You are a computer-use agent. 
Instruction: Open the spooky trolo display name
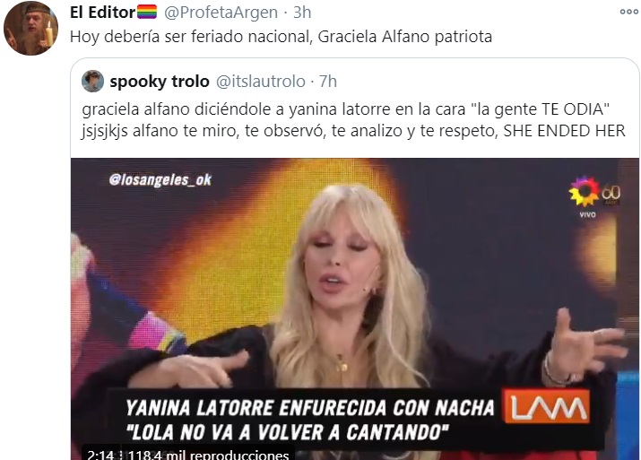click(x=160, y=82)
